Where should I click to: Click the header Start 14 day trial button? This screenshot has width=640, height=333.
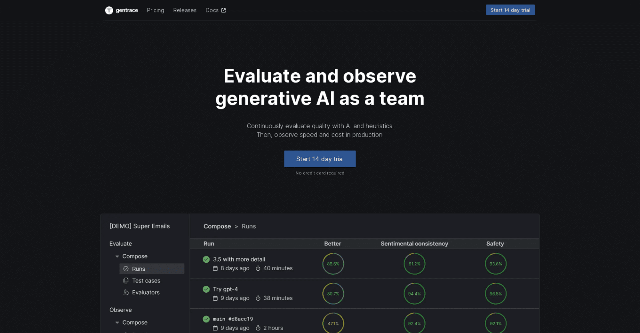click(510, 10)
